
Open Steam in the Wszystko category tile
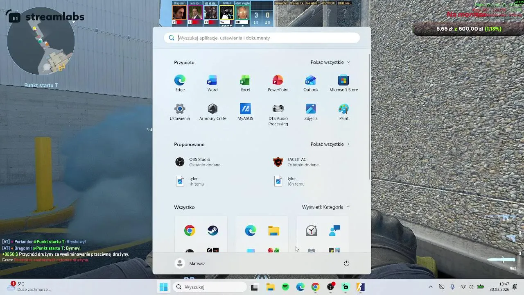tap(212, 231)
